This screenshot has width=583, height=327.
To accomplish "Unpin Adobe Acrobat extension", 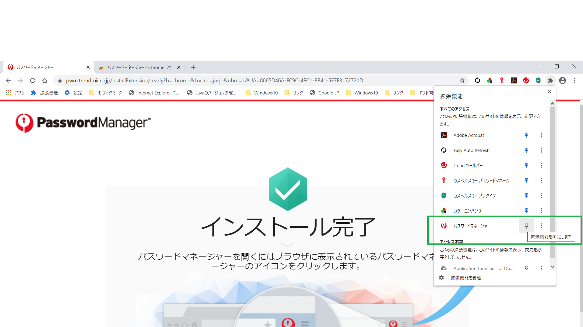I will coord(526,135).
